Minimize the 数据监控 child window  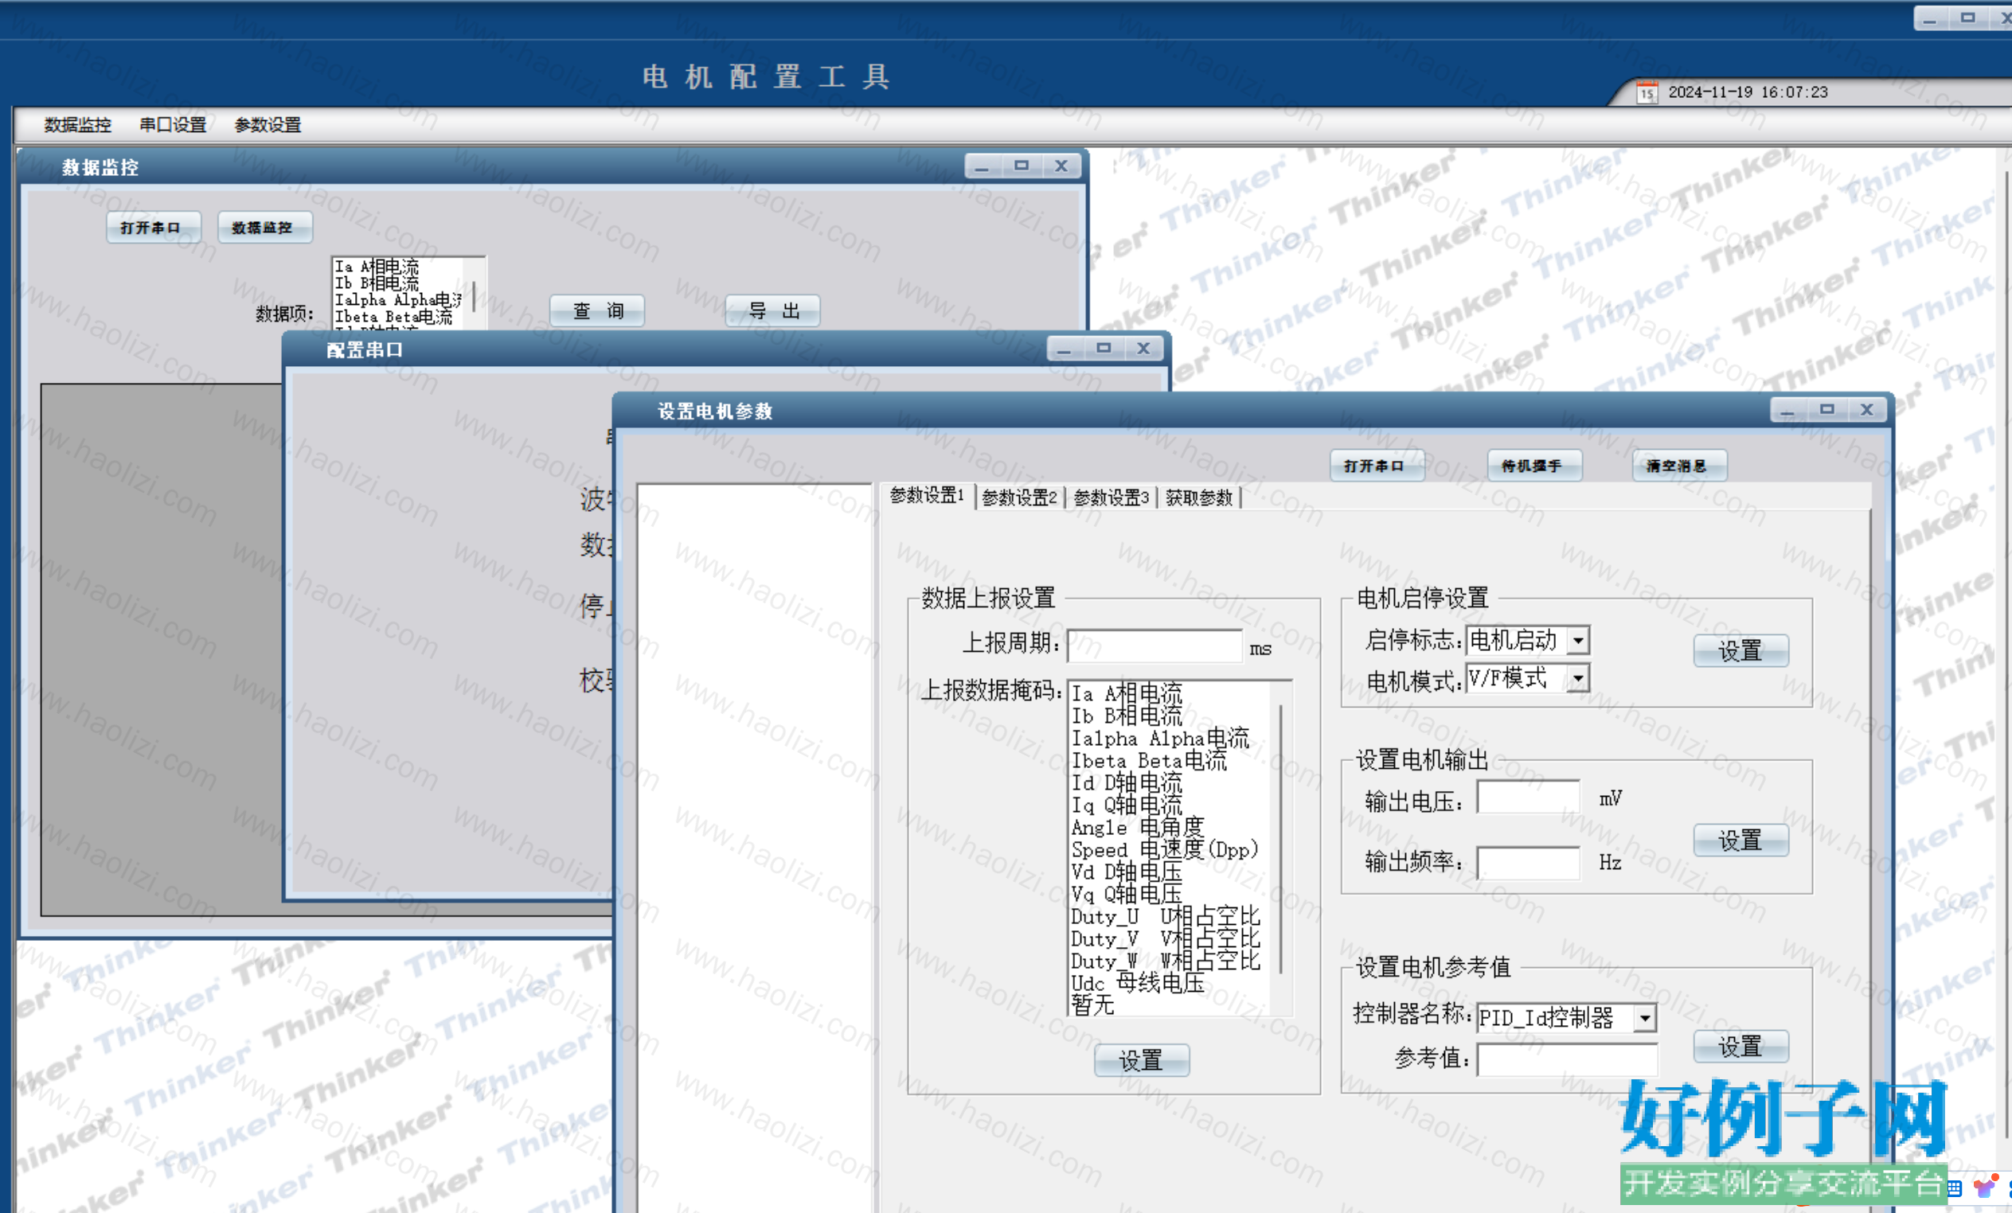(x=982, y=166)
